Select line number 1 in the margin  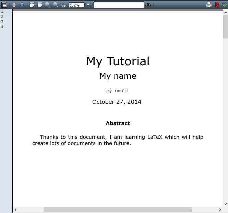2,11
